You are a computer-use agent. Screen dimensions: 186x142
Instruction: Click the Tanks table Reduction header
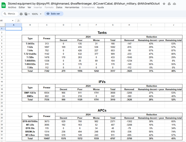pos(152,37)
